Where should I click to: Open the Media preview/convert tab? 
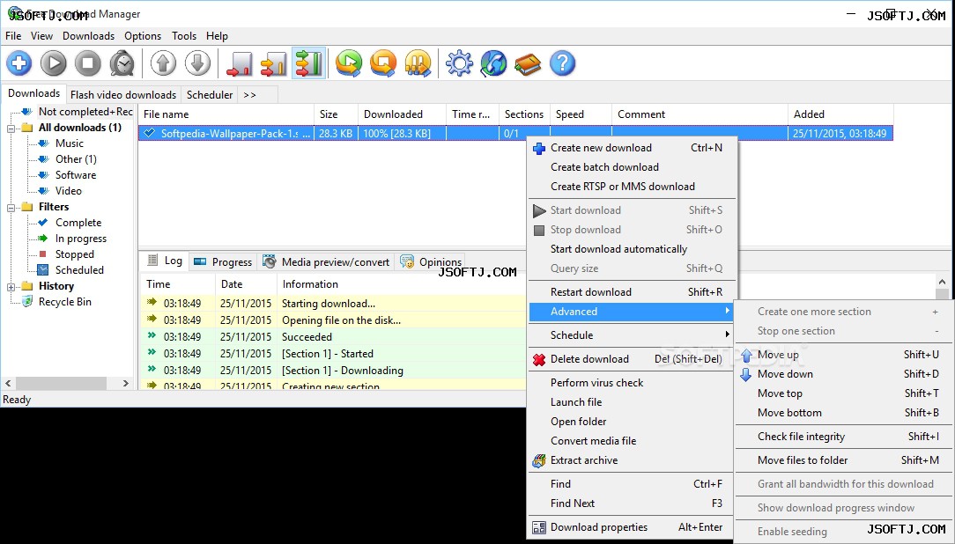point(327,262)
